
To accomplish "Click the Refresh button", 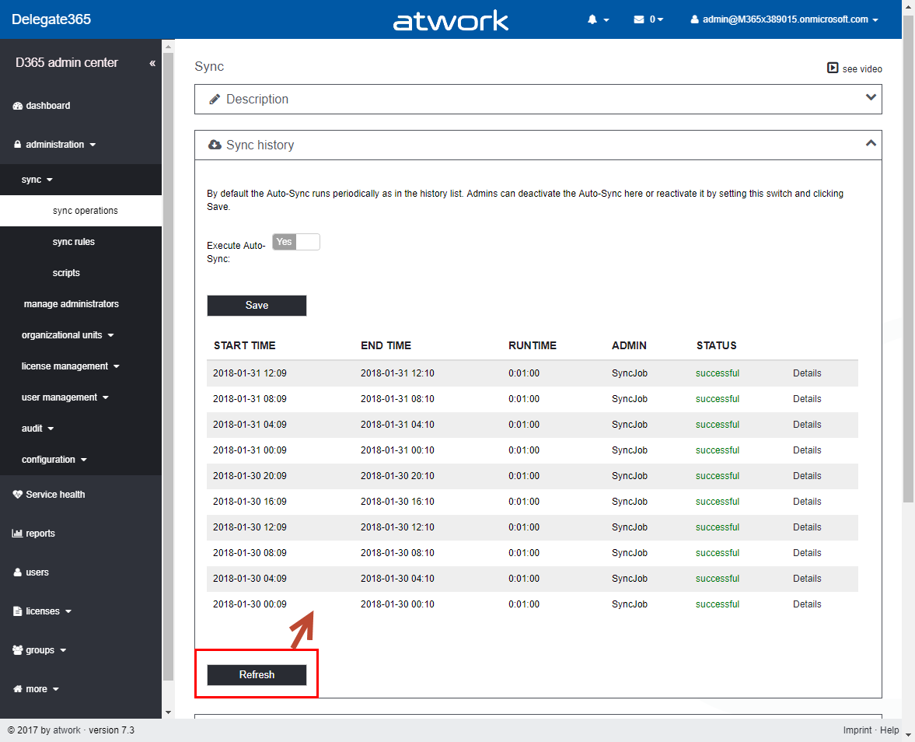I will coord(257,675).
